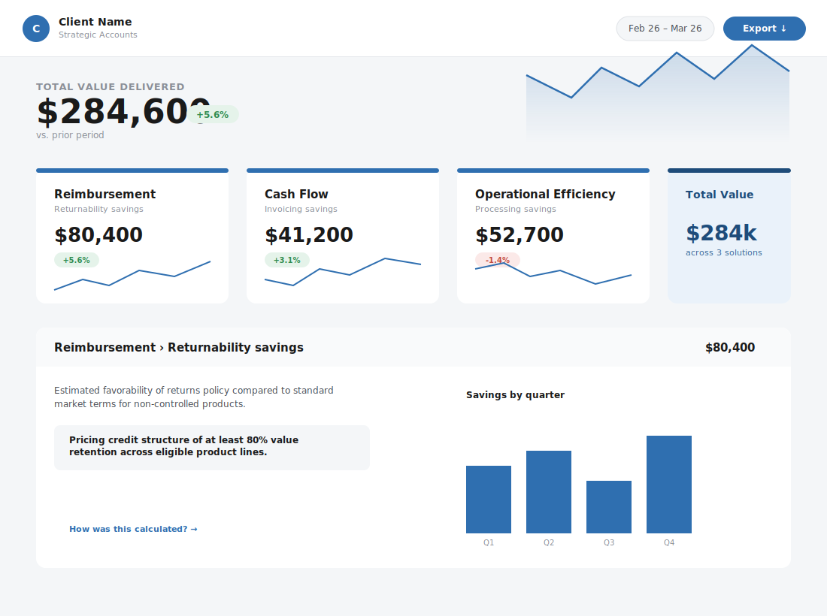Click the Savings by quarter chart title
The image size is (827, 616).
click(x=515, y=394)
